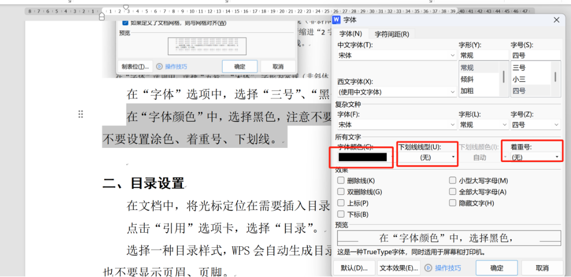Check the 隐藏文字 option
Viewport: 571px width, 277px height.
click(x=453, y=204)
